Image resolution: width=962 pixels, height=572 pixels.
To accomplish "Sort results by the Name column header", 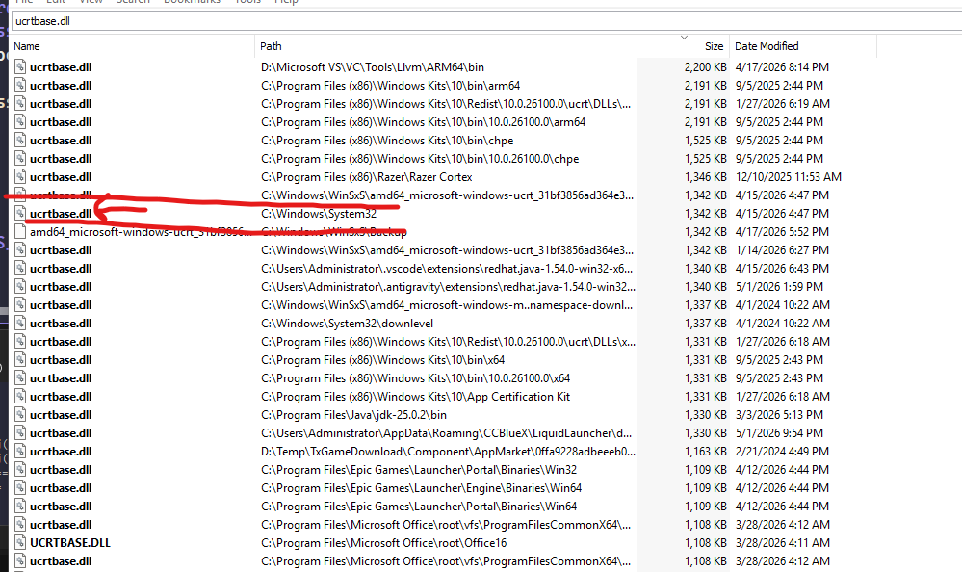I will [x=132, y=46].
